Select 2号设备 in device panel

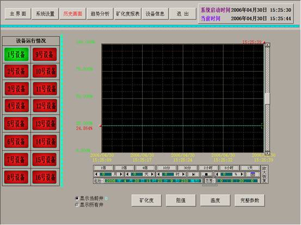(x=16, y=71)
